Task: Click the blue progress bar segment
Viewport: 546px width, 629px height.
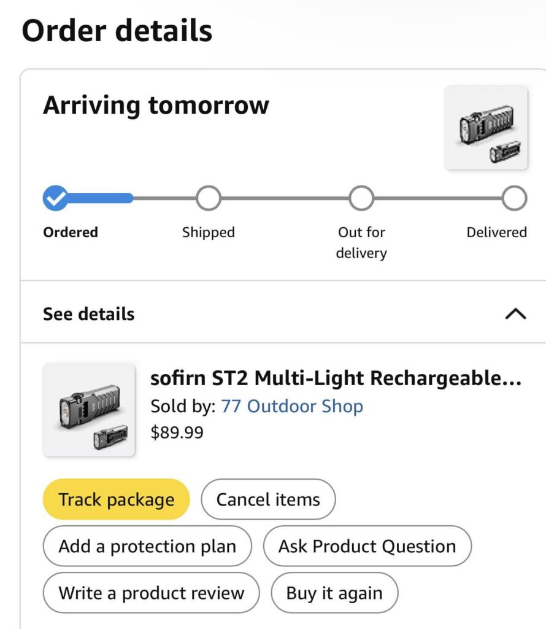Action: click(x=98, y=198)
